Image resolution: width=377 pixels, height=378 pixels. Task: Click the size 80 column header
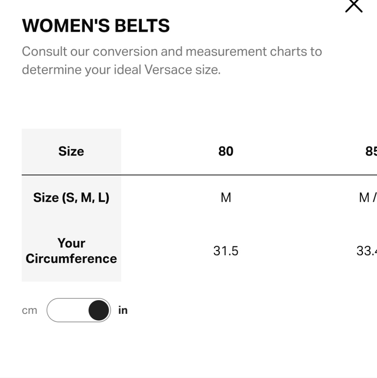(226, 151)
